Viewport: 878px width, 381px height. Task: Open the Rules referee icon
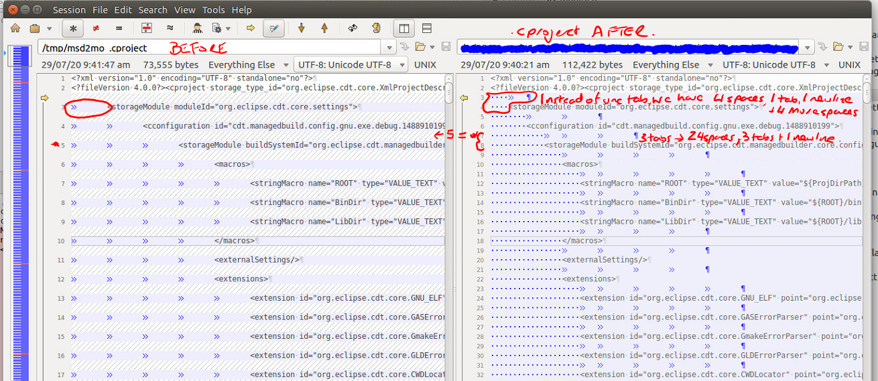click(x=198, y=28)
